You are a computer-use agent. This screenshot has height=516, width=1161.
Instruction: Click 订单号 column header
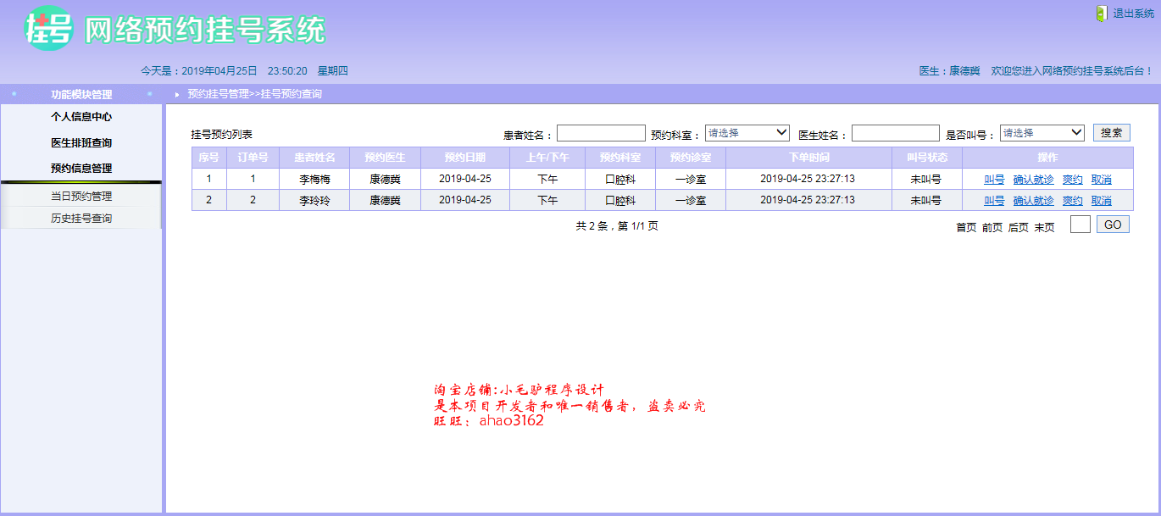coord(253,158)
